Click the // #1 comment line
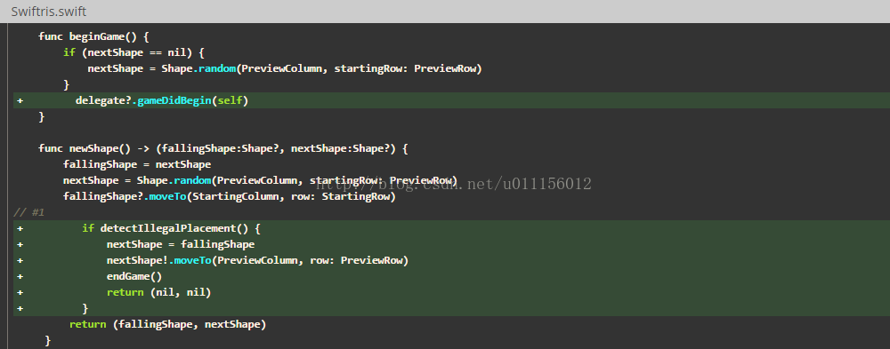Screen dimensions: 890x349 (29, 212)
